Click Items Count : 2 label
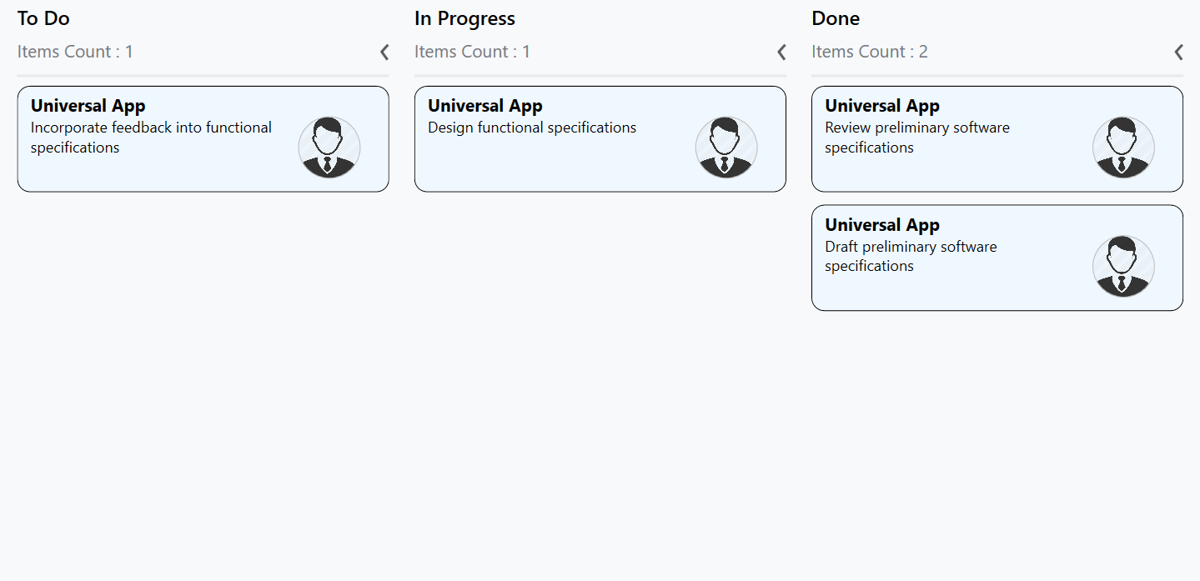This screenshot has width=1200, height=581. [x=870, y=52]
